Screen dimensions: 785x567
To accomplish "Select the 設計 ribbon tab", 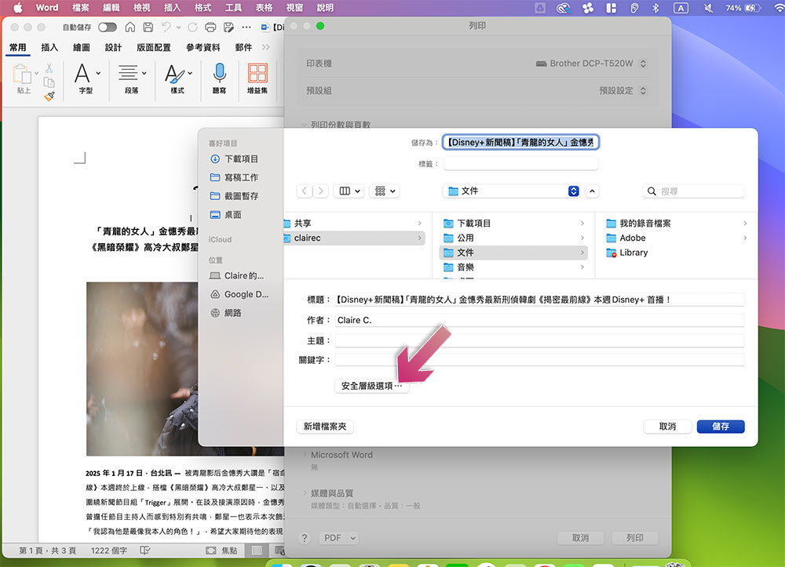I will click(x=113, y=48).
